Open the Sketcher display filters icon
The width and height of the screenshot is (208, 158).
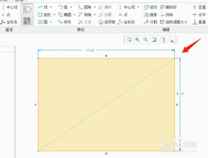pyautogui.click(x=171, y=40)
